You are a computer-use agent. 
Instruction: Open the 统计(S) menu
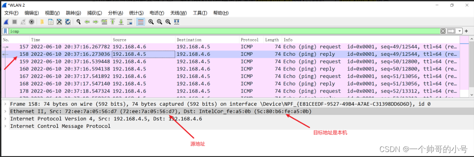pos(136,13)
